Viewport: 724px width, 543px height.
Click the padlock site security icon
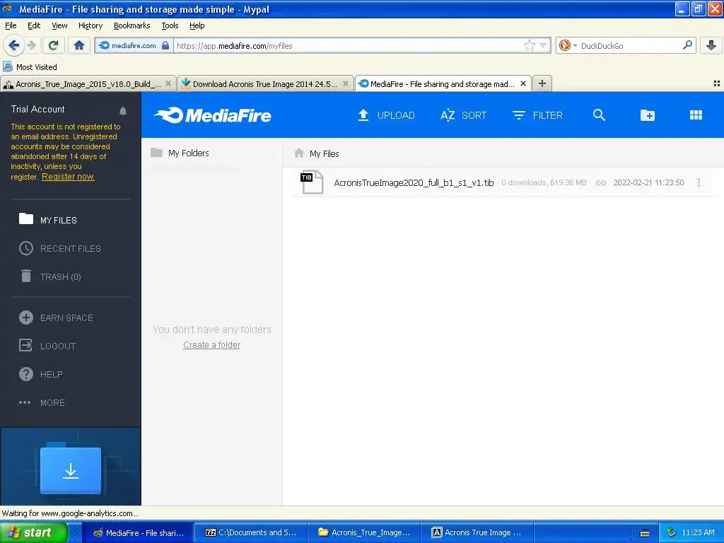point(165,45)
